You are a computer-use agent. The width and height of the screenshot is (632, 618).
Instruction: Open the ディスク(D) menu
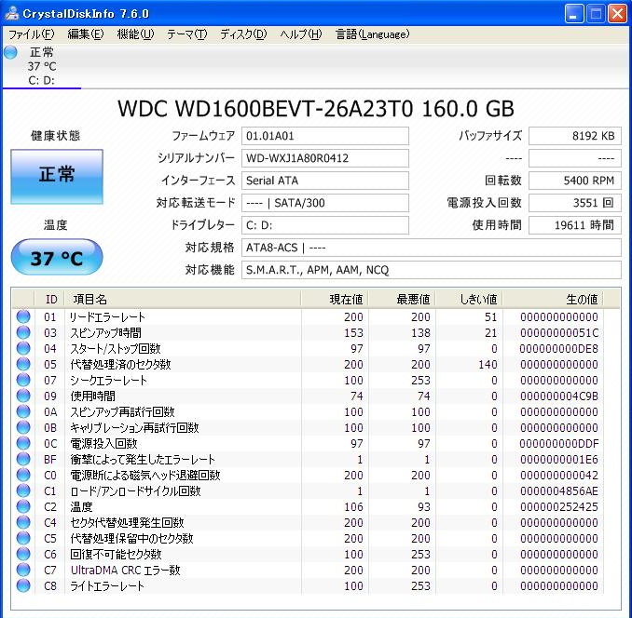[243, 34]
